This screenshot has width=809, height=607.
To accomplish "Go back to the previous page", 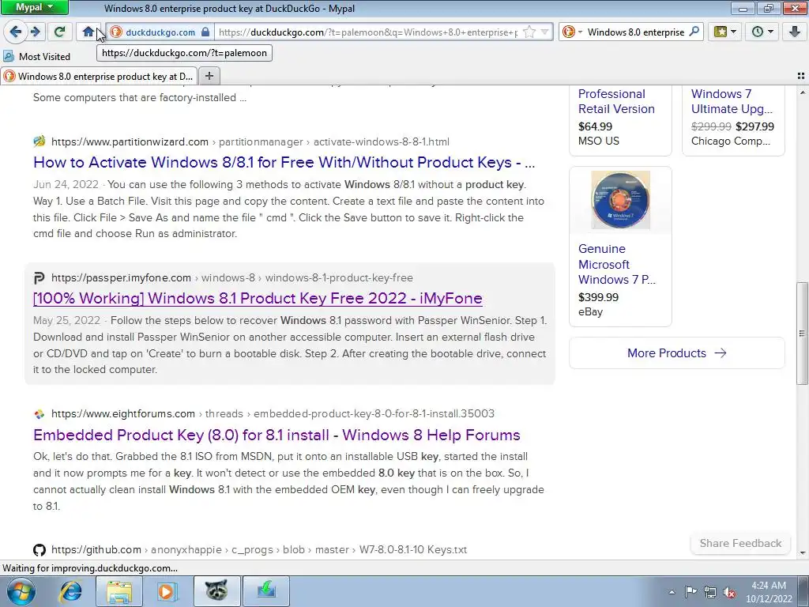I will click(x=15, y=32).
